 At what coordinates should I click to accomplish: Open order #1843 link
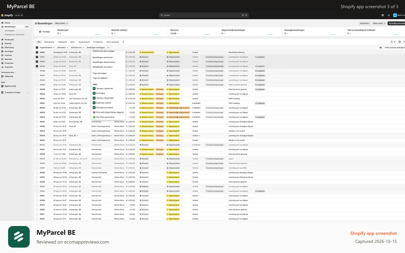(43, 94)
